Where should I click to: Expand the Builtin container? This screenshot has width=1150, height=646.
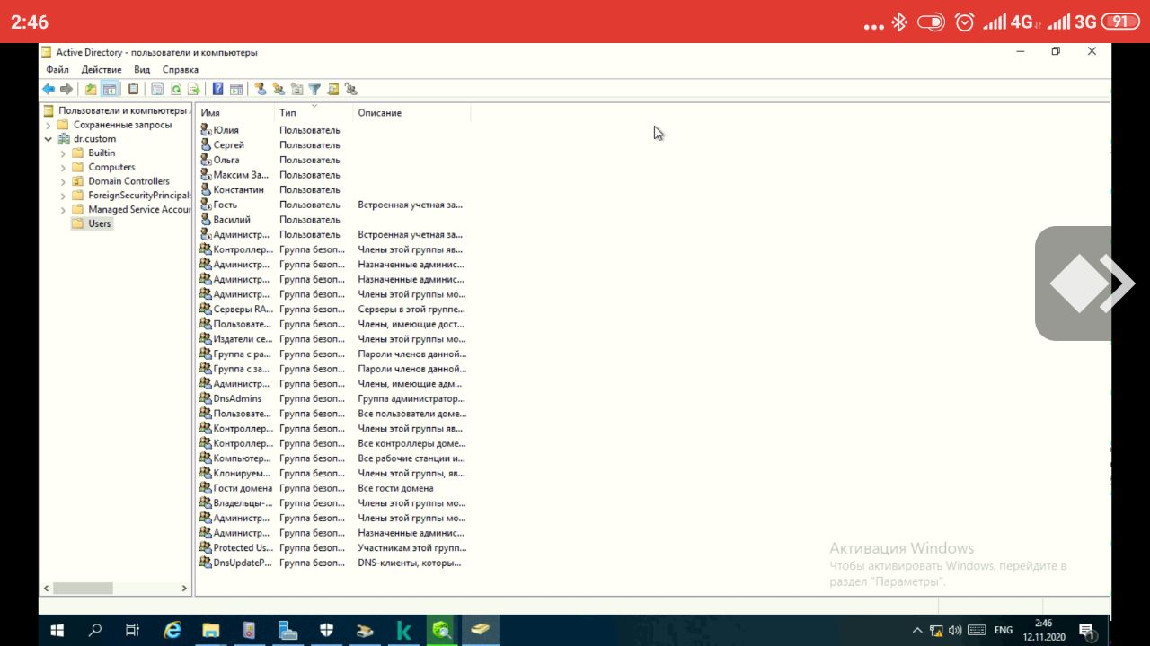(63, 153)
